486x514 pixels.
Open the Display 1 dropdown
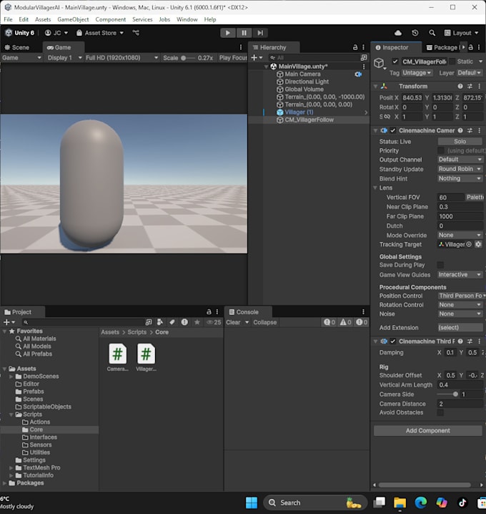click(x=64, y=58)
